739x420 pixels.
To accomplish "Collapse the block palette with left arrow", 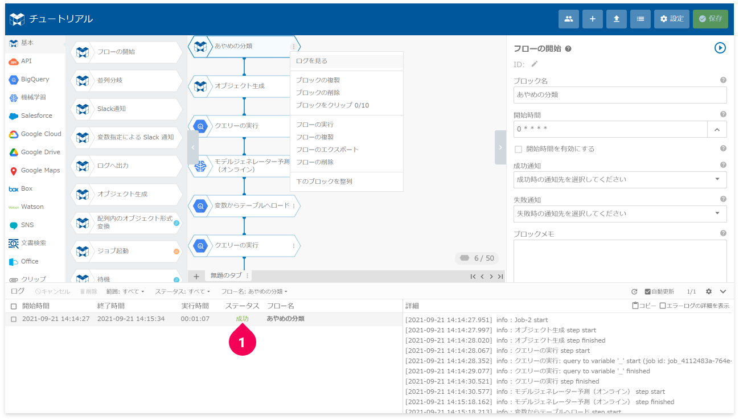I will (x=193, y=147).
